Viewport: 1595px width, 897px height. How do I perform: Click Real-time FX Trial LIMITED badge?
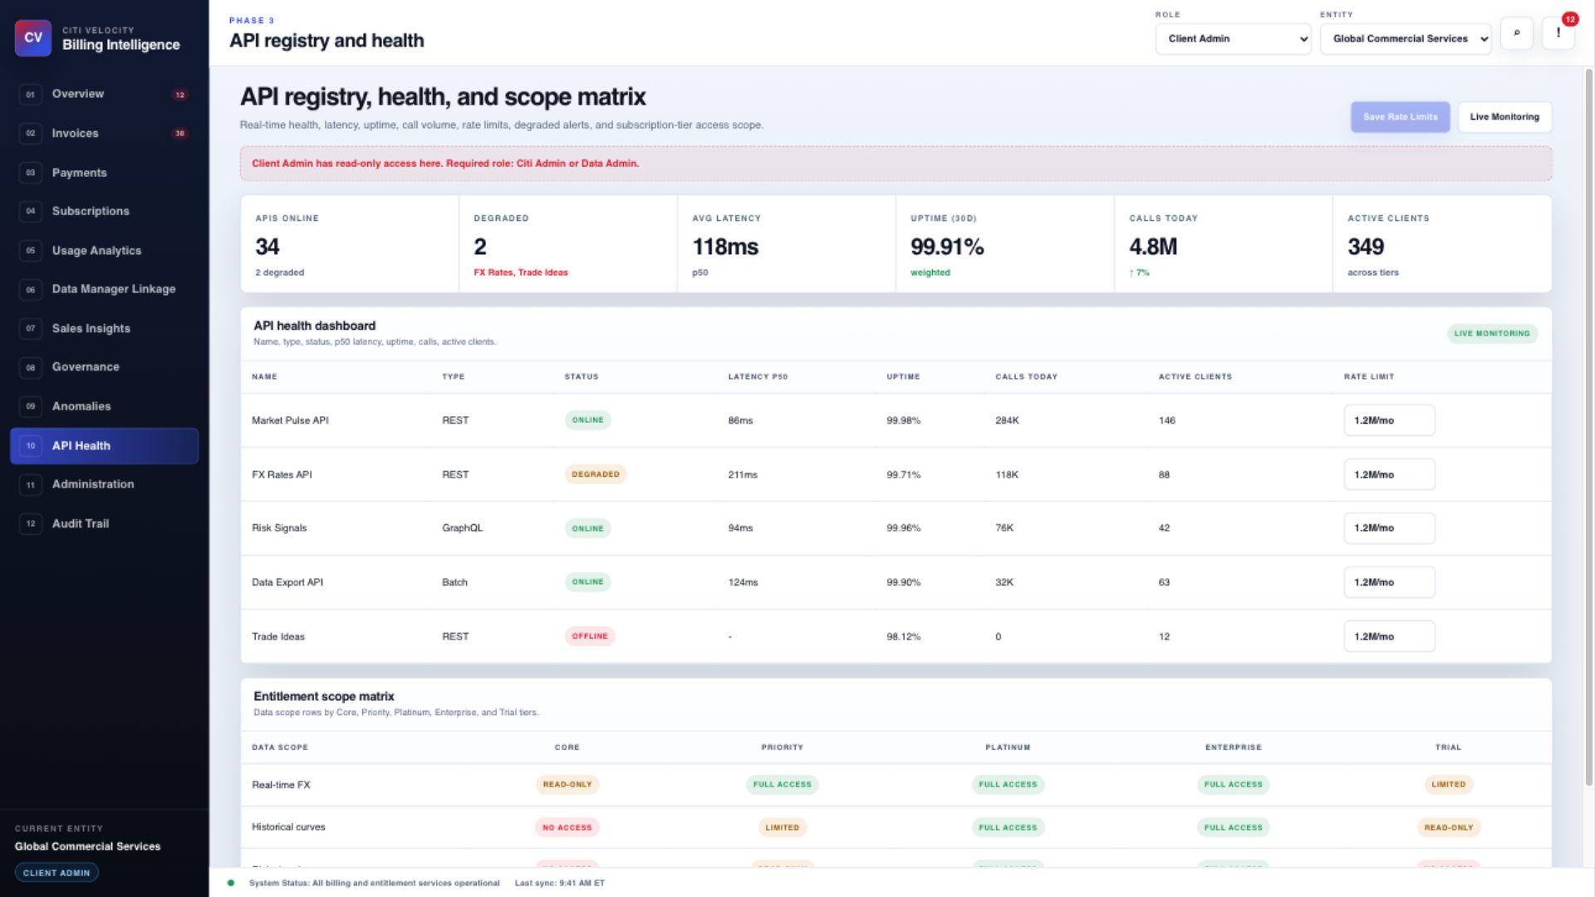click(x=1448, y=785)
